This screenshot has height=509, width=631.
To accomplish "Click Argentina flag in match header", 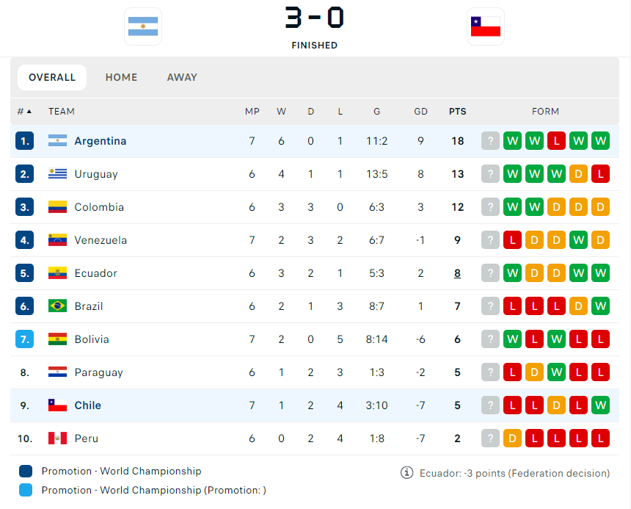I will point(143,27).
